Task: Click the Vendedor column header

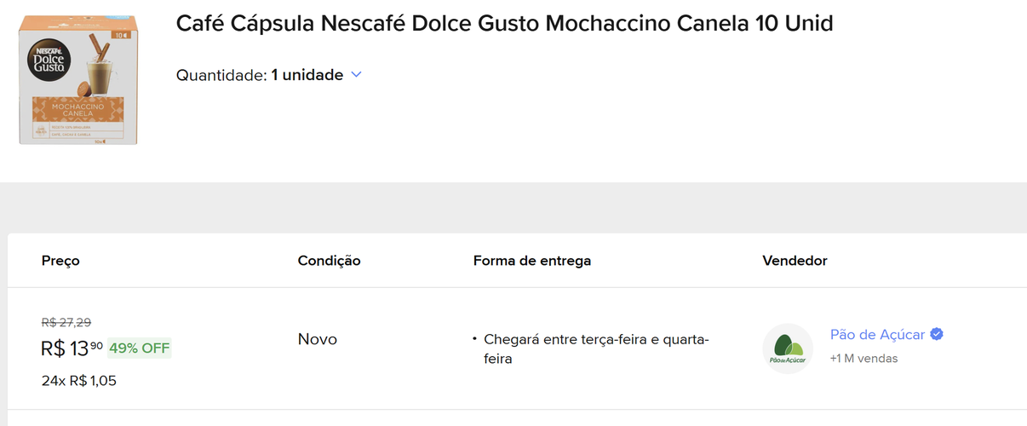Action: [795, 261]
